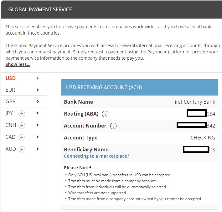Image resolution: width=222 pixels, height=212 pixels.
Task: Click the GLOBAL PAYMENT SERVICE title
Action: tap(40, 9)
